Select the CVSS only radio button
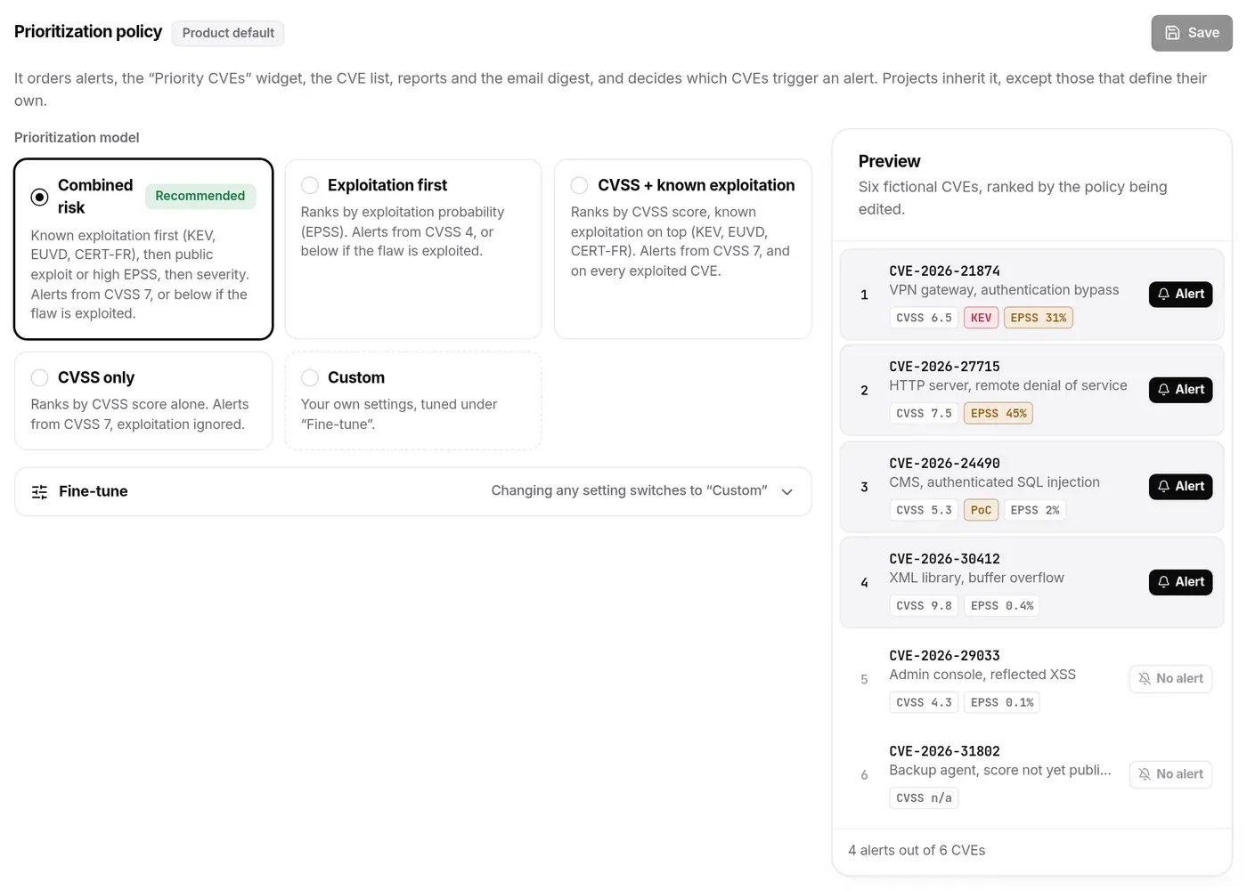Screen dimensions: 1247x890 pyautogui.click(x=39, y=377)
